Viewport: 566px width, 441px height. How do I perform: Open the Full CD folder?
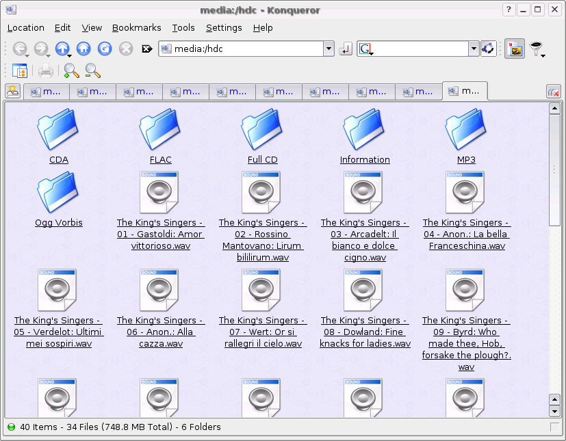(x=262, y=136)
